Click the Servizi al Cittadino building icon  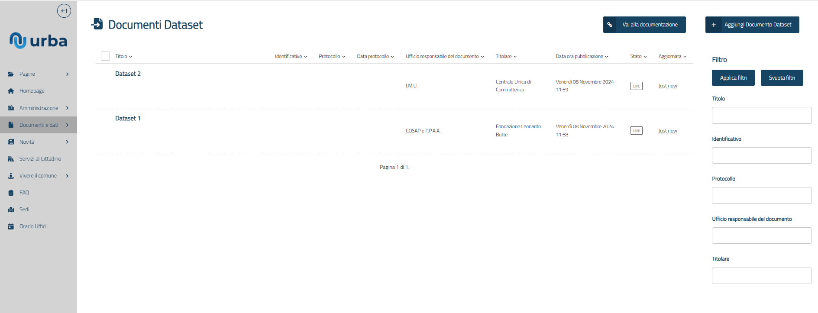click(x=11, y=159)
